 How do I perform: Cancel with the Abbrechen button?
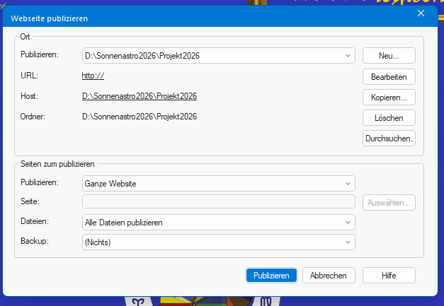click(329, 276)
